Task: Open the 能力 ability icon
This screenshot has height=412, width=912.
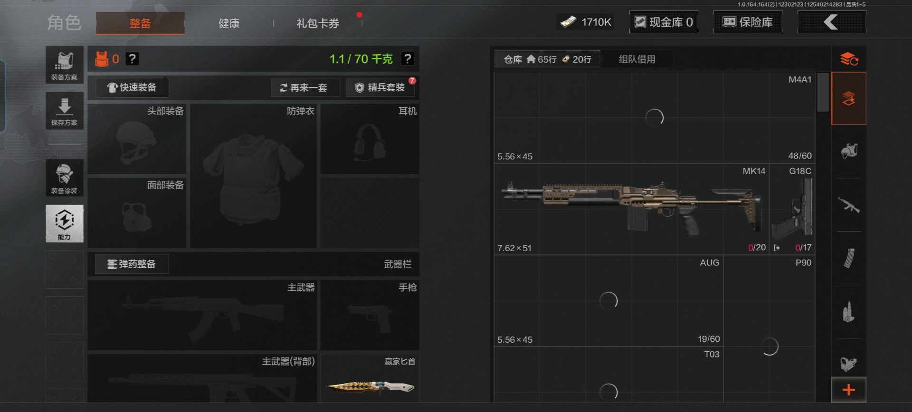Action: tap(65, 224)
